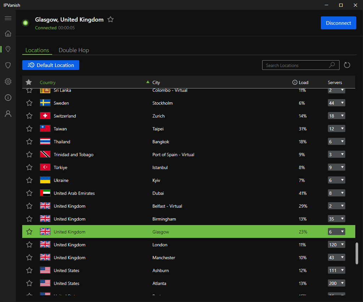Expand London servers dropdown showing 120
Image resolution: width=363 pixels, height=302 pixels.
click(336, 245)
